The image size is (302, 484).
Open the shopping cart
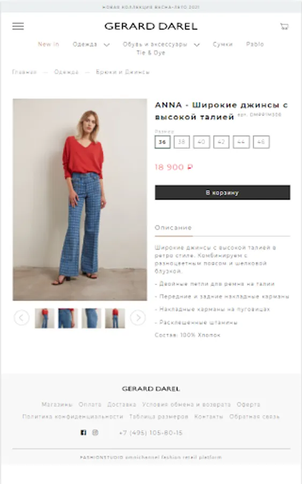(284, 26)
